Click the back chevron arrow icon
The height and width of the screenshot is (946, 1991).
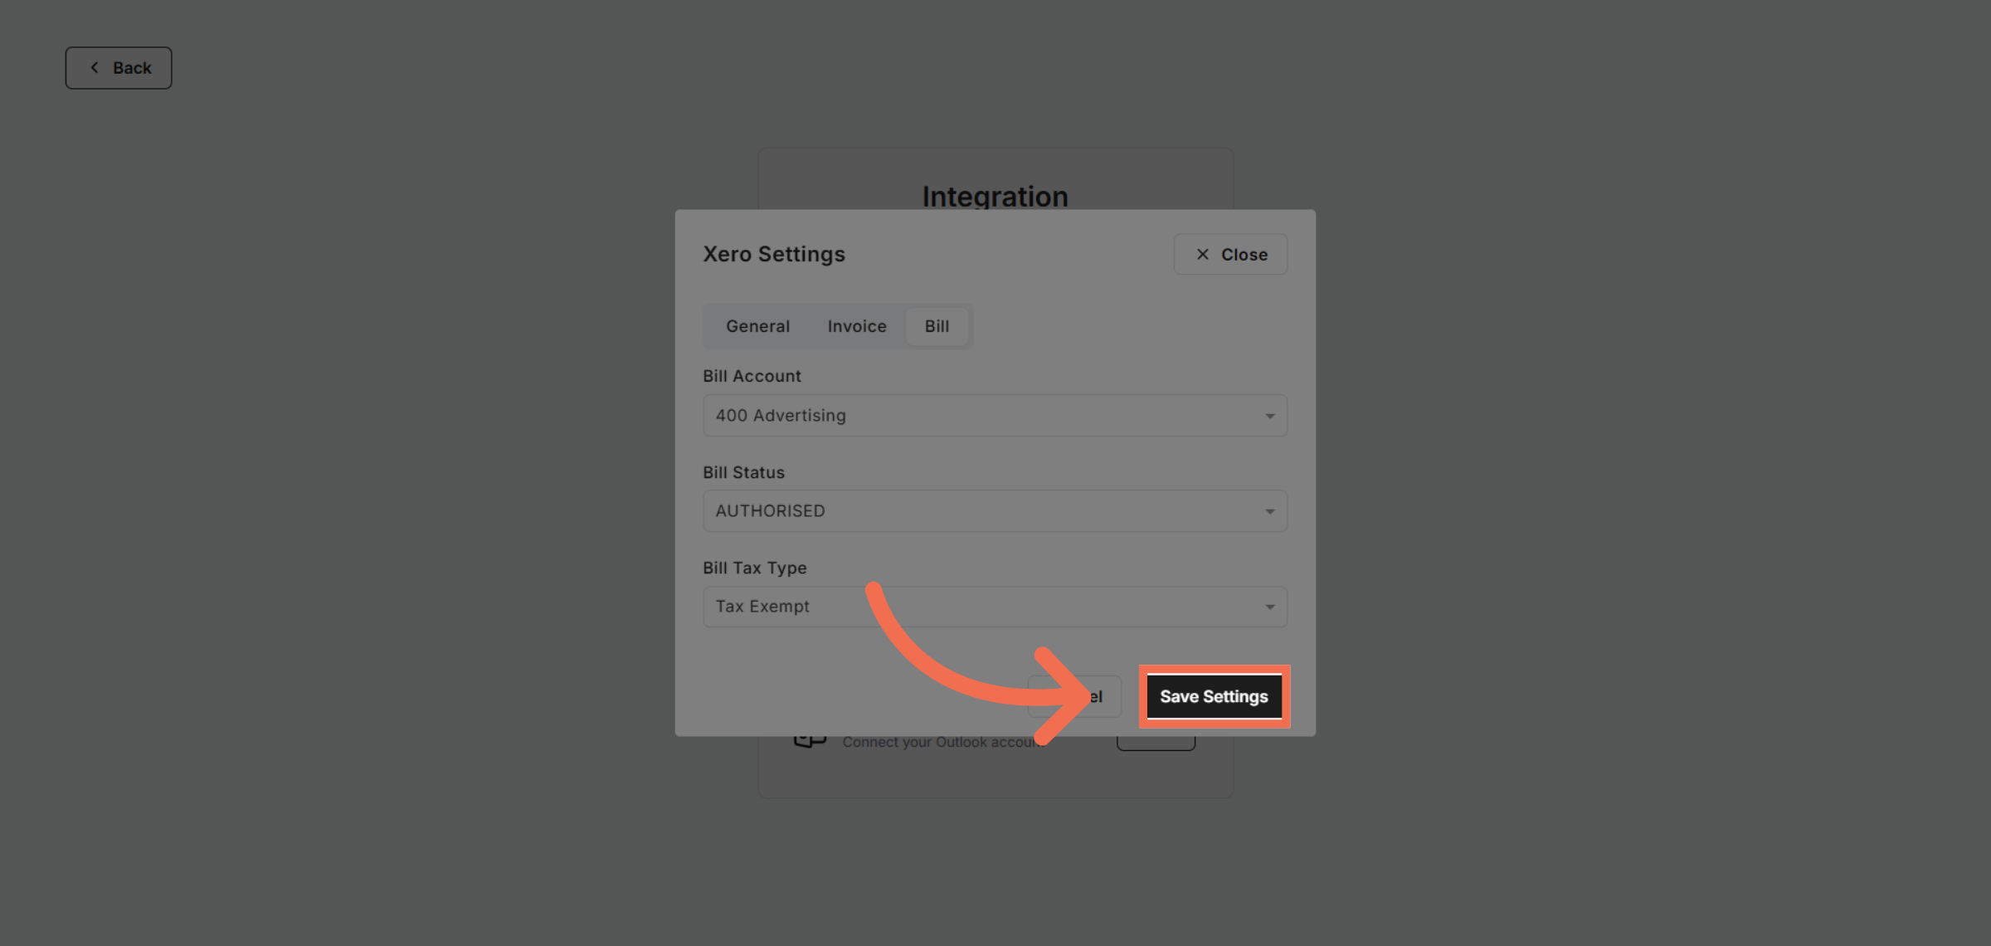[x=95, y=67]
